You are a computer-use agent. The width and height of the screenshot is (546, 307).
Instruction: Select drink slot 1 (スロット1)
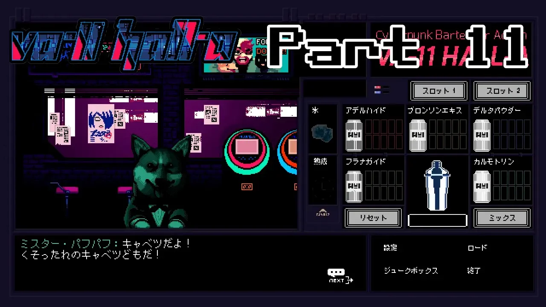click(439, 91)
